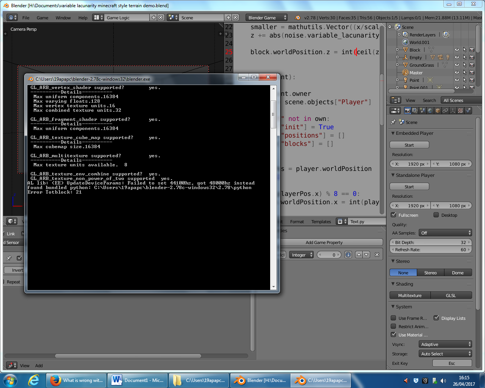Hide the Block object with eye icon
The height and width of the screenshot is (388, 485).
(x=457, y=50)
